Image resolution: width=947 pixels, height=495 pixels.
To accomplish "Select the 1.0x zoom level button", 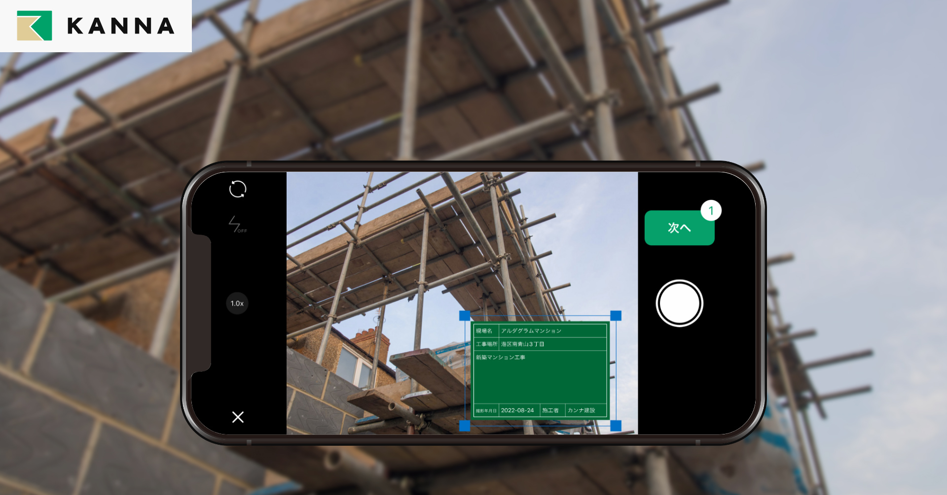I will [x=237, y=303].
